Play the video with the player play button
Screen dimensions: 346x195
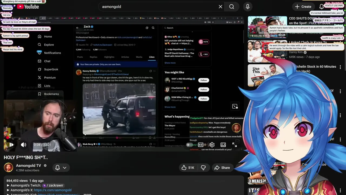[11, 145]
